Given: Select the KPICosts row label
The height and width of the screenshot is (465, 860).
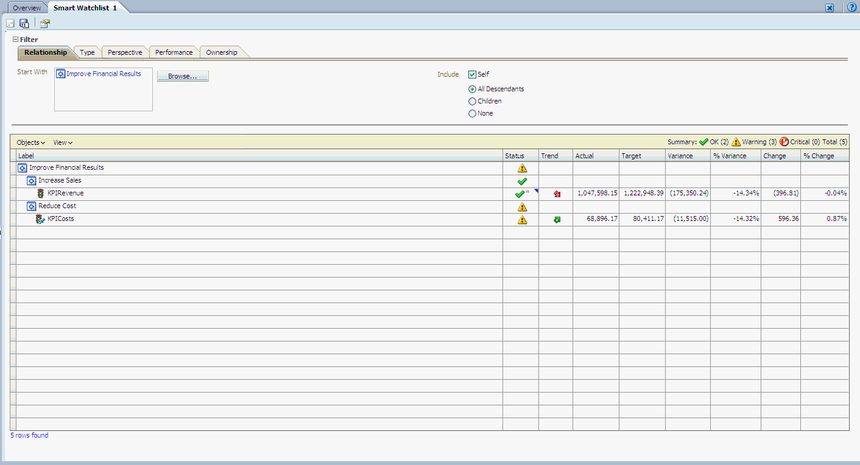Looking at the screenshot, I should tap(61, 219).
